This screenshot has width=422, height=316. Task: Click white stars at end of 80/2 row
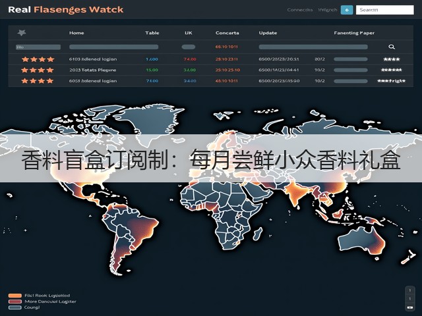392,59
